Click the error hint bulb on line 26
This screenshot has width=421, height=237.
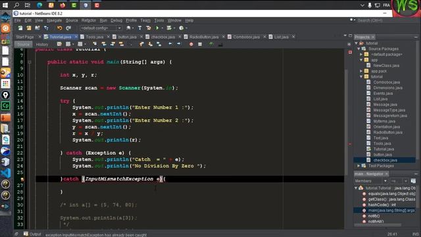click(x=22, y=179)
